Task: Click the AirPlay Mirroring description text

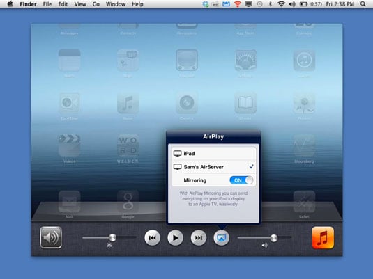Action: click(x=213, y=199)
